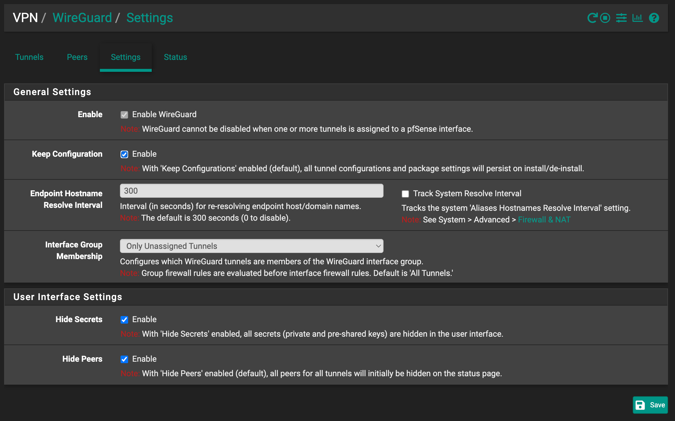
Task: Uncheck Hide Peers Enable
Action: [124, 359]
